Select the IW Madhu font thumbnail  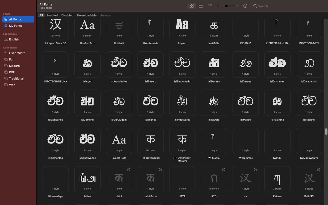tap(214, 141)
